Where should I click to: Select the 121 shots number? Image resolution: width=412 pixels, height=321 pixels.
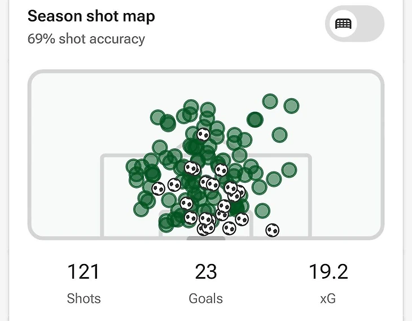(84, 272)
